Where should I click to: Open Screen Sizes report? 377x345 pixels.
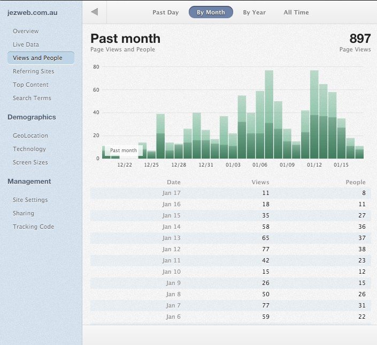pyautogui.click(x=30, y=162)
